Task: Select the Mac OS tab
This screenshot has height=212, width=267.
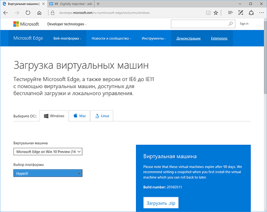Action: click(80, 116)
